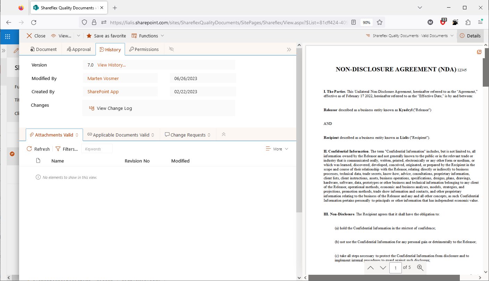Image resolution: width=489 pixels, height=281 pixels.
Task: Click View Change Log button
Action: click(110, 108)
